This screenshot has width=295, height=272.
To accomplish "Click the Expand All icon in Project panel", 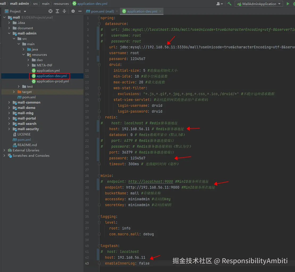I will 57,11.
